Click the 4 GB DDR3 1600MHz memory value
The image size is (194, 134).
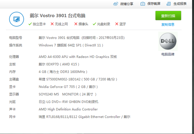63,72
